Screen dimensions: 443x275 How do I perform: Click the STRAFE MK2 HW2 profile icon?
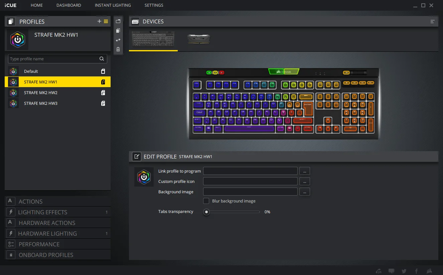coord(13,92)
